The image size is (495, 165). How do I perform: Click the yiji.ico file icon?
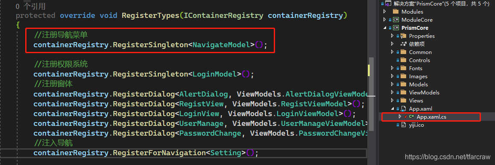pyautogui.click(x=404, y=125)
